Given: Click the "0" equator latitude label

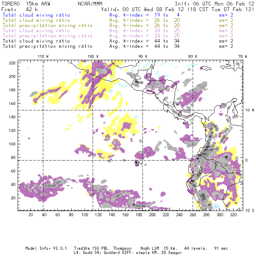Looking at the screenshot, I should [x=246, y=160].
